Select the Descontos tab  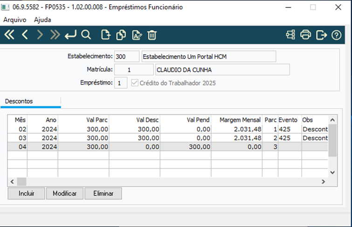pos(19,101)
